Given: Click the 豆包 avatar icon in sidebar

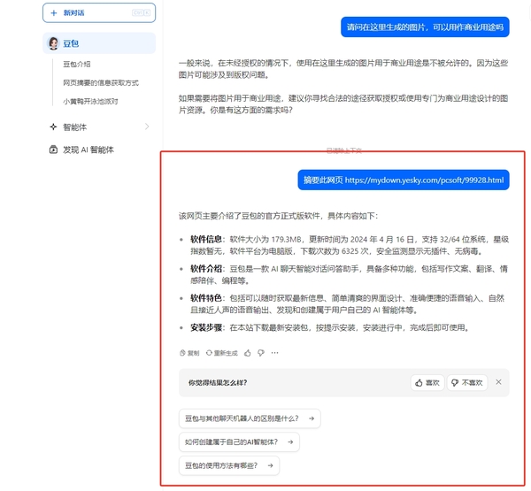Looking at the screenshot, I should (54, 43).
